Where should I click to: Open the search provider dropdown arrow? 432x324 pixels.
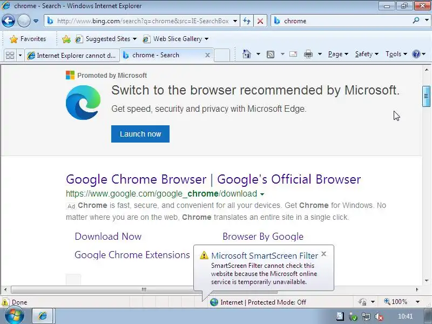pyautogui.click(x=427, y=21)
